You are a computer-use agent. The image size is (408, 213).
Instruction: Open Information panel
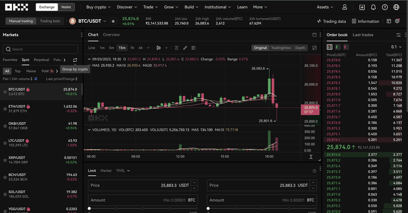(x=366, y=21)
